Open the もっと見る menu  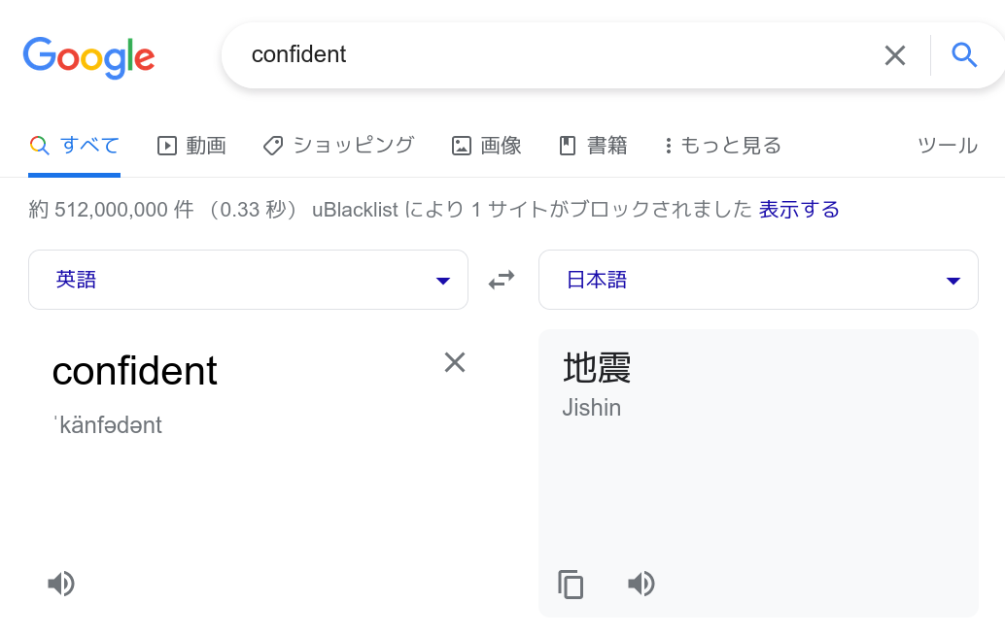click(x=723, y=146)
